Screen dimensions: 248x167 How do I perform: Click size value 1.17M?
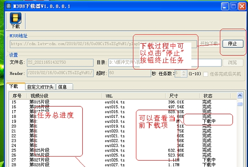coord(174,165)
